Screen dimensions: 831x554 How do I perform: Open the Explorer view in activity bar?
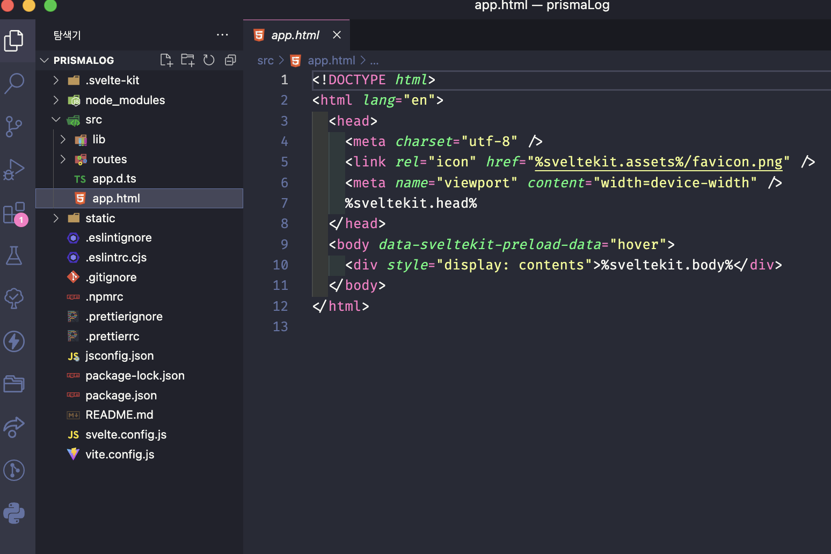tap(14, 41)
